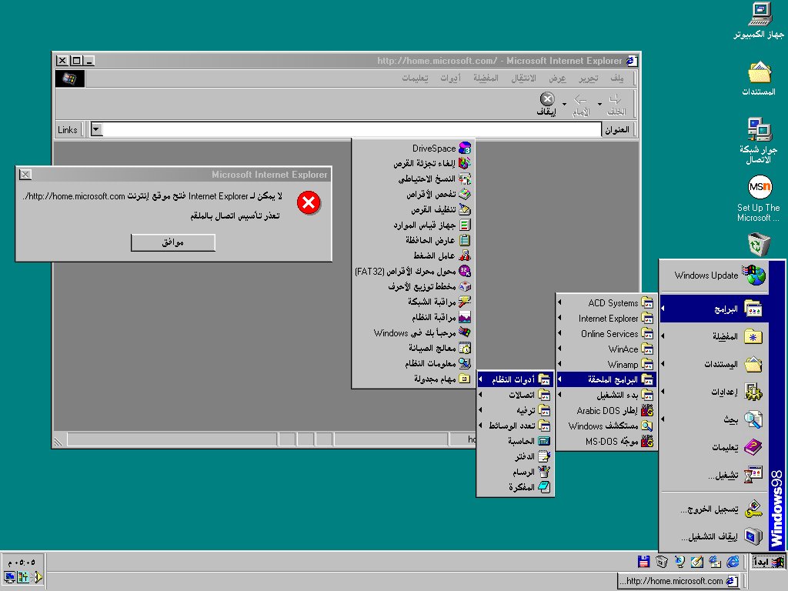This screenshot has width=788, height=591.
Task: Launch Disk Defragmenter (إلغاء تجزئة القرص)
Action: (x=413, y=163)
